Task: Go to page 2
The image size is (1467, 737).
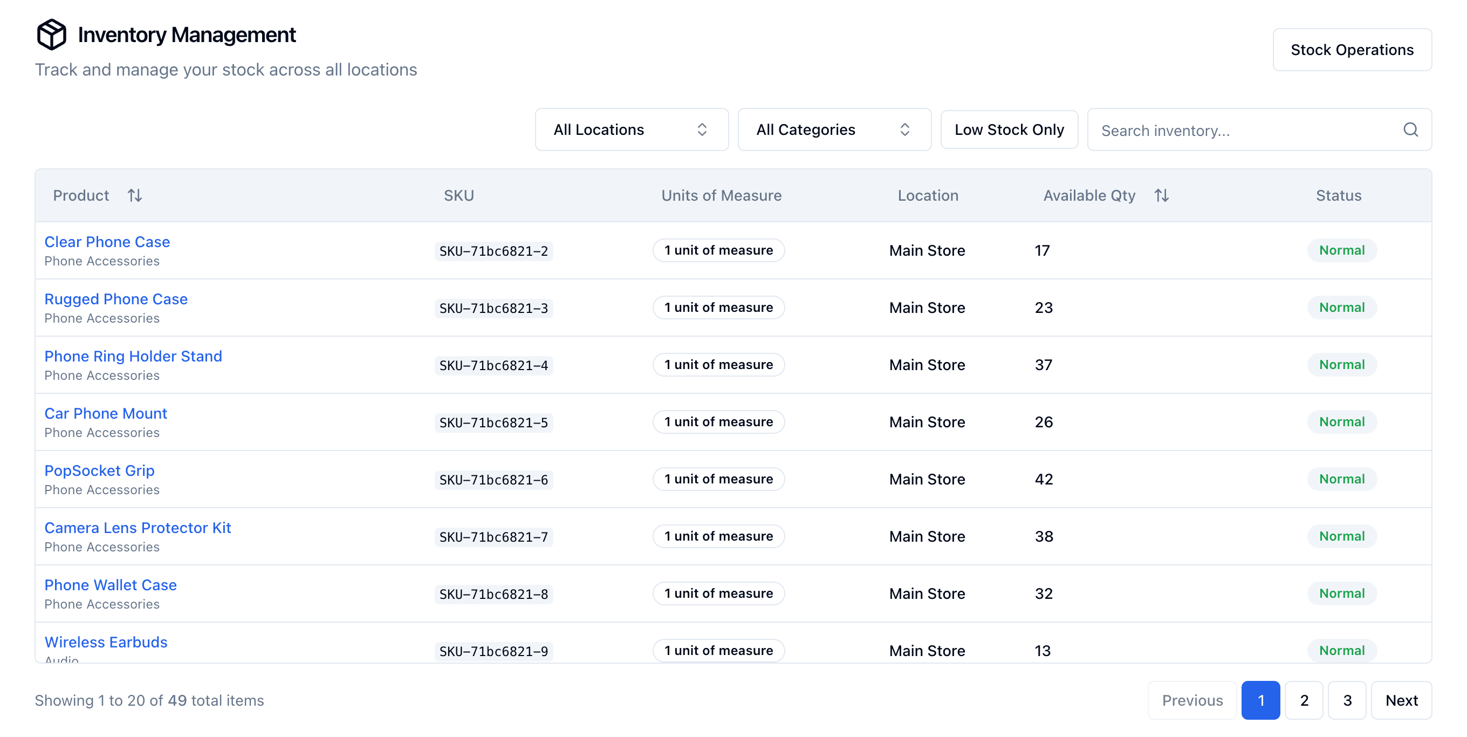Action: tap(1304, 700)
